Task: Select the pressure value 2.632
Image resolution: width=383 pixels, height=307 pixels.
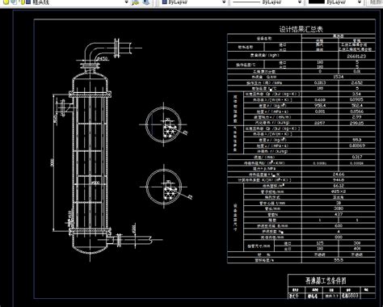Action: [357, 82]
